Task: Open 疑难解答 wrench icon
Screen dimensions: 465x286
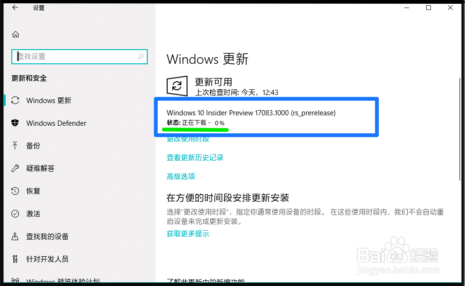Action: [x=15, y=168]
